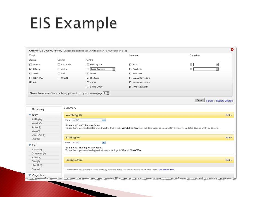Open the items per section dropdown
The width and height of the screenshot is (262, 197).
106,93
